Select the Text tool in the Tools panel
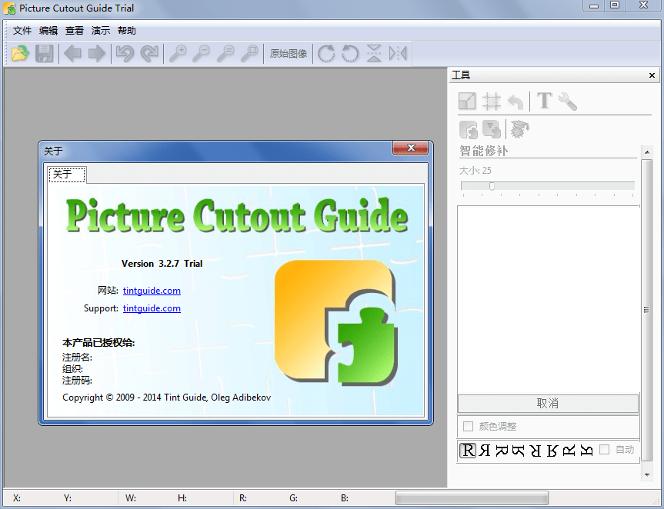The image size is (664, 509). [544, 101]
